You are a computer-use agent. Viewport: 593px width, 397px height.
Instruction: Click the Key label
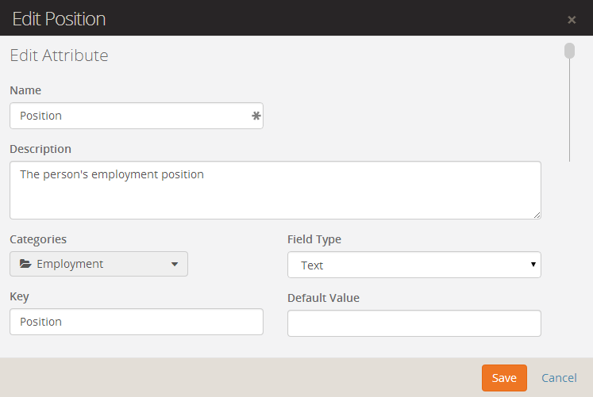click(19, 296)
